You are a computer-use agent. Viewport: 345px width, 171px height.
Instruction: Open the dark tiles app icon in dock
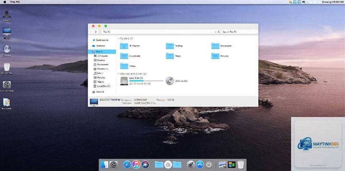click(x=232, y=165)
